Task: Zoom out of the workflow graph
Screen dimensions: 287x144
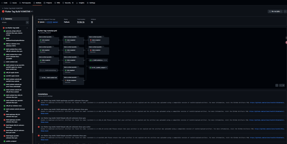Action: (x=280, y=85)
